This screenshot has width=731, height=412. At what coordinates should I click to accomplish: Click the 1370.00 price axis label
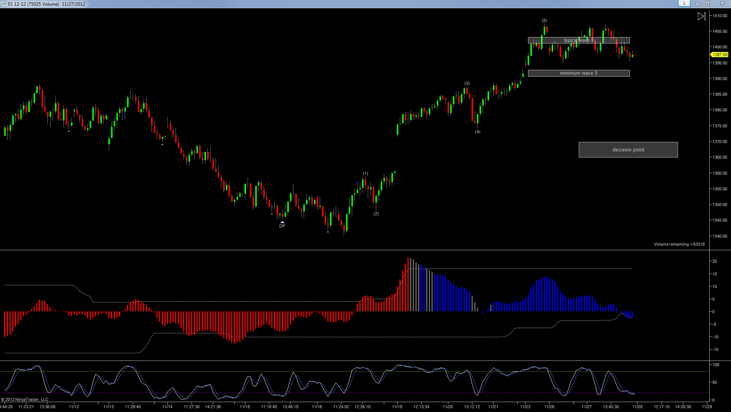tap(720, 142)
